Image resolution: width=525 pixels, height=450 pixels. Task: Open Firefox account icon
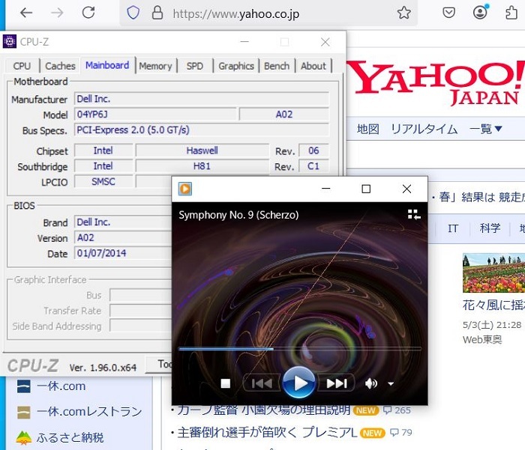coord(480,13)
